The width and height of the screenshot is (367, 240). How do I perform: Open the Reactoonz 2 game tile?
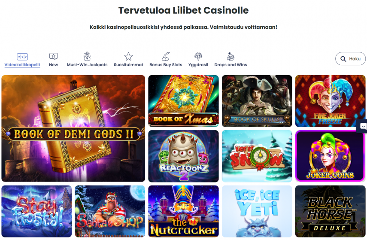click(x=184, y=156)
